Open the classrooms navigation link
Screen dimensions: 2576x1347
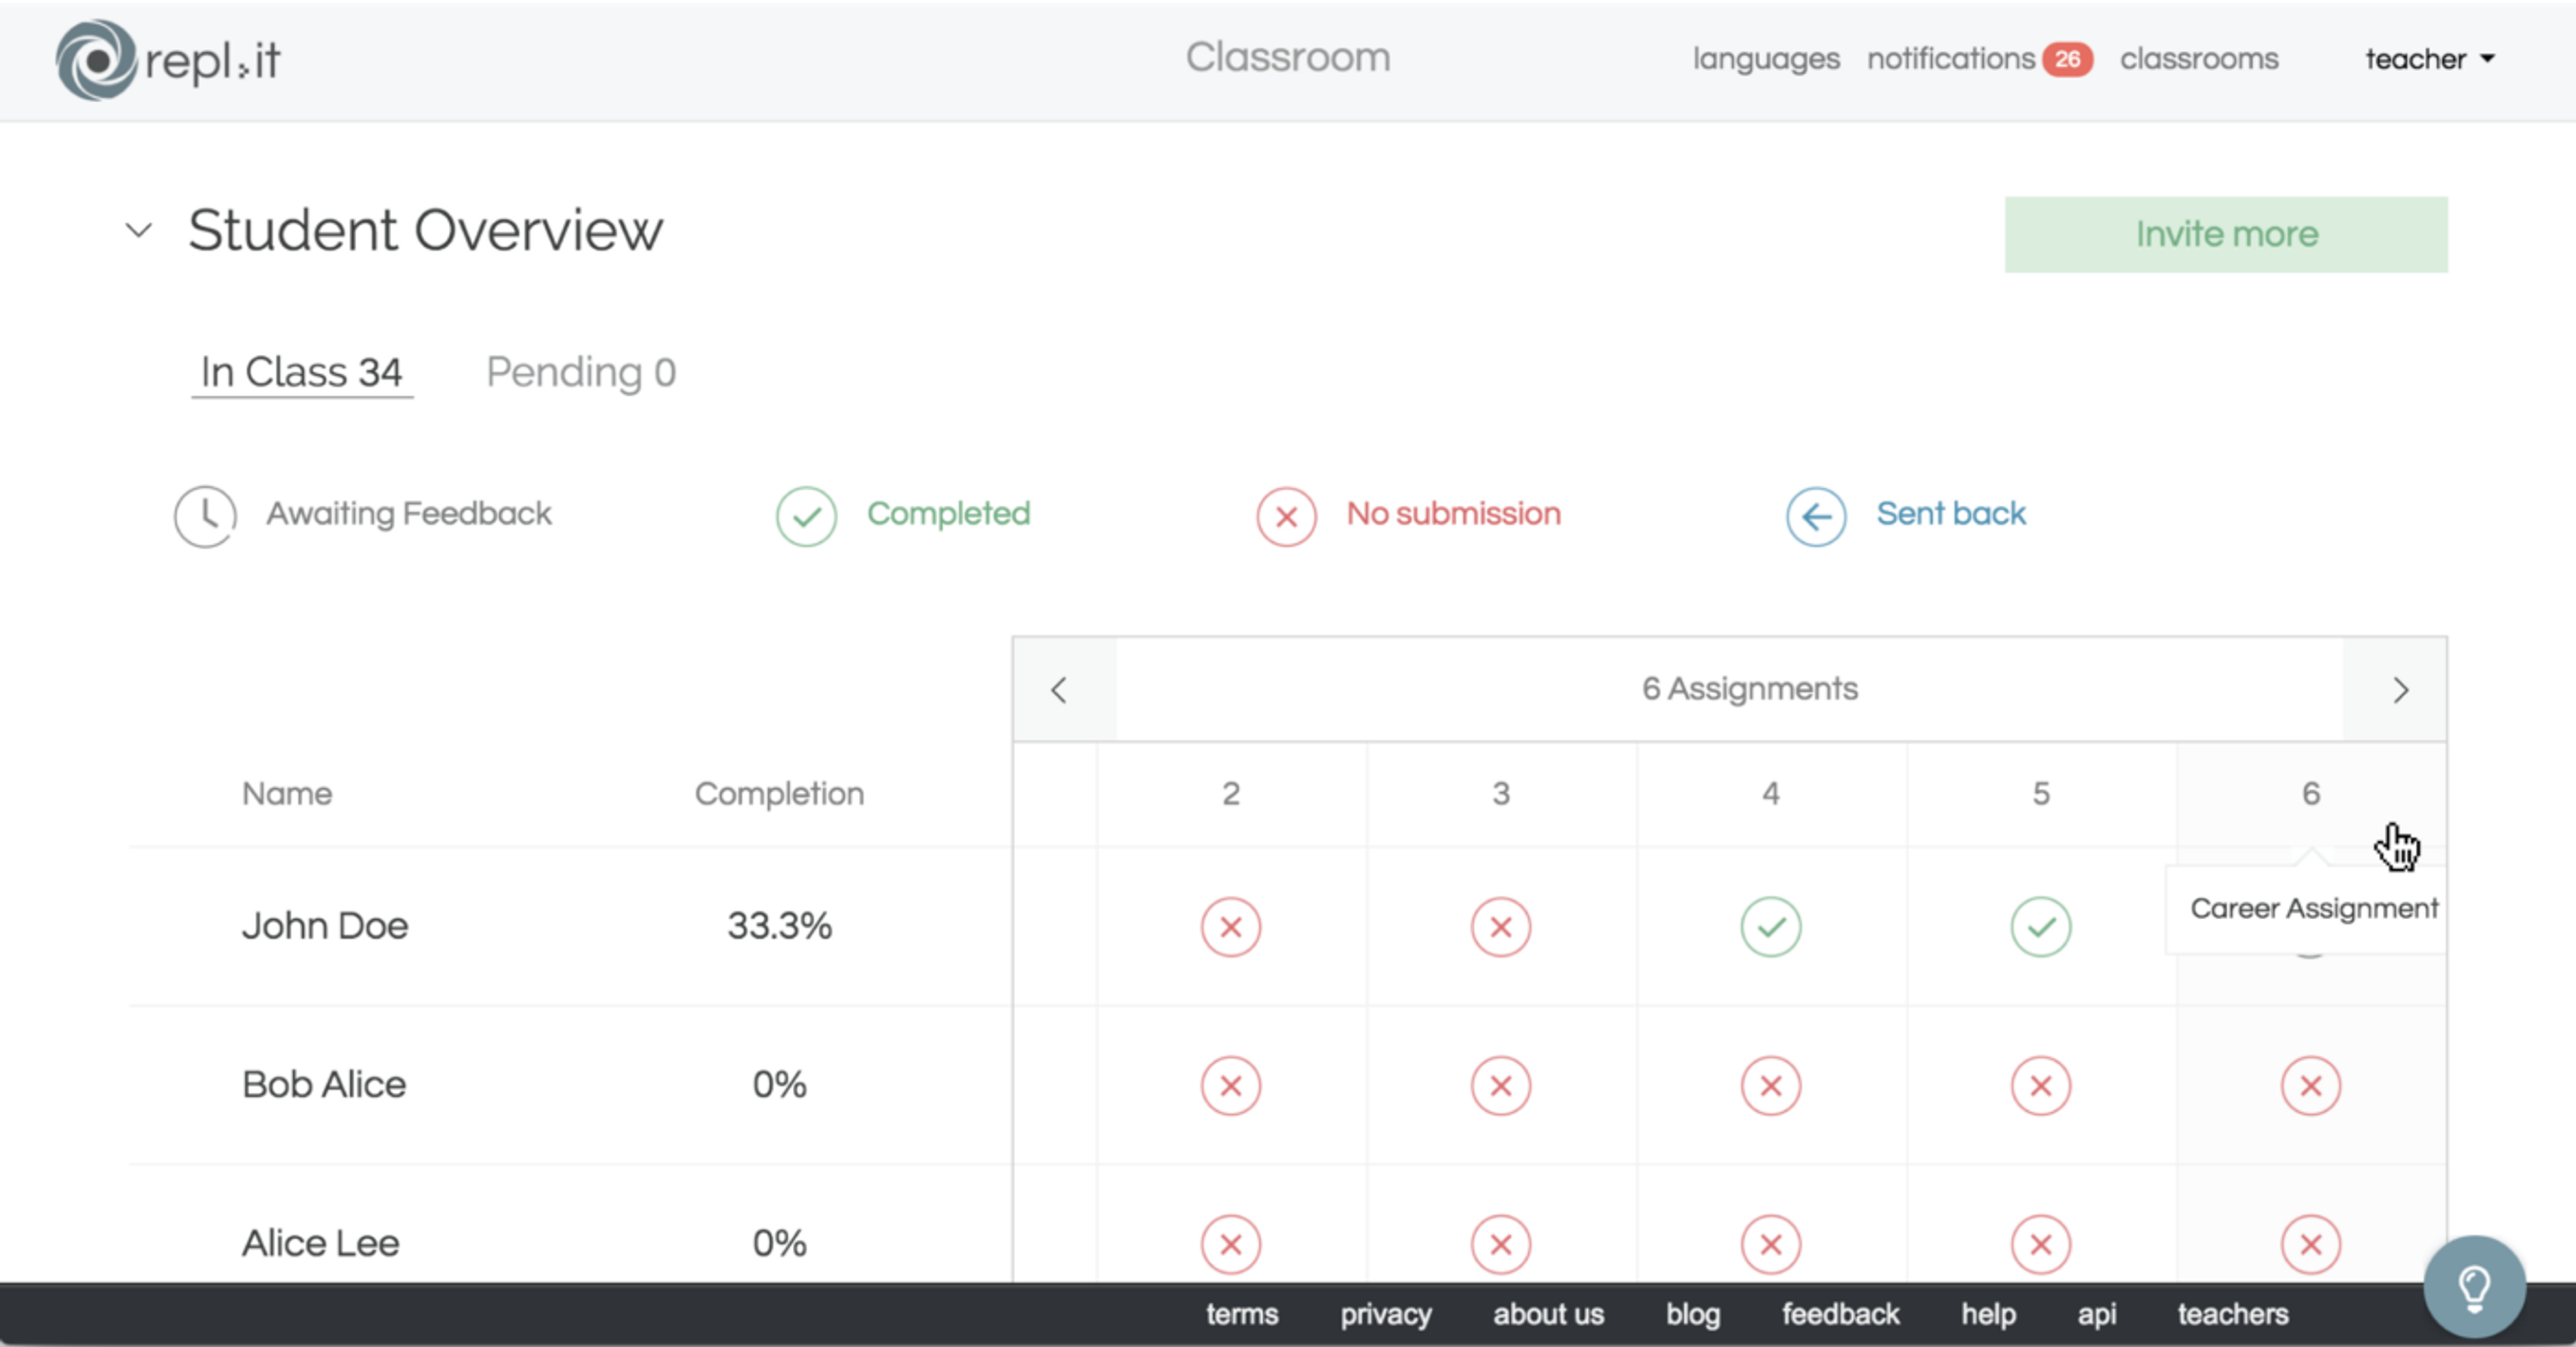2198,59
